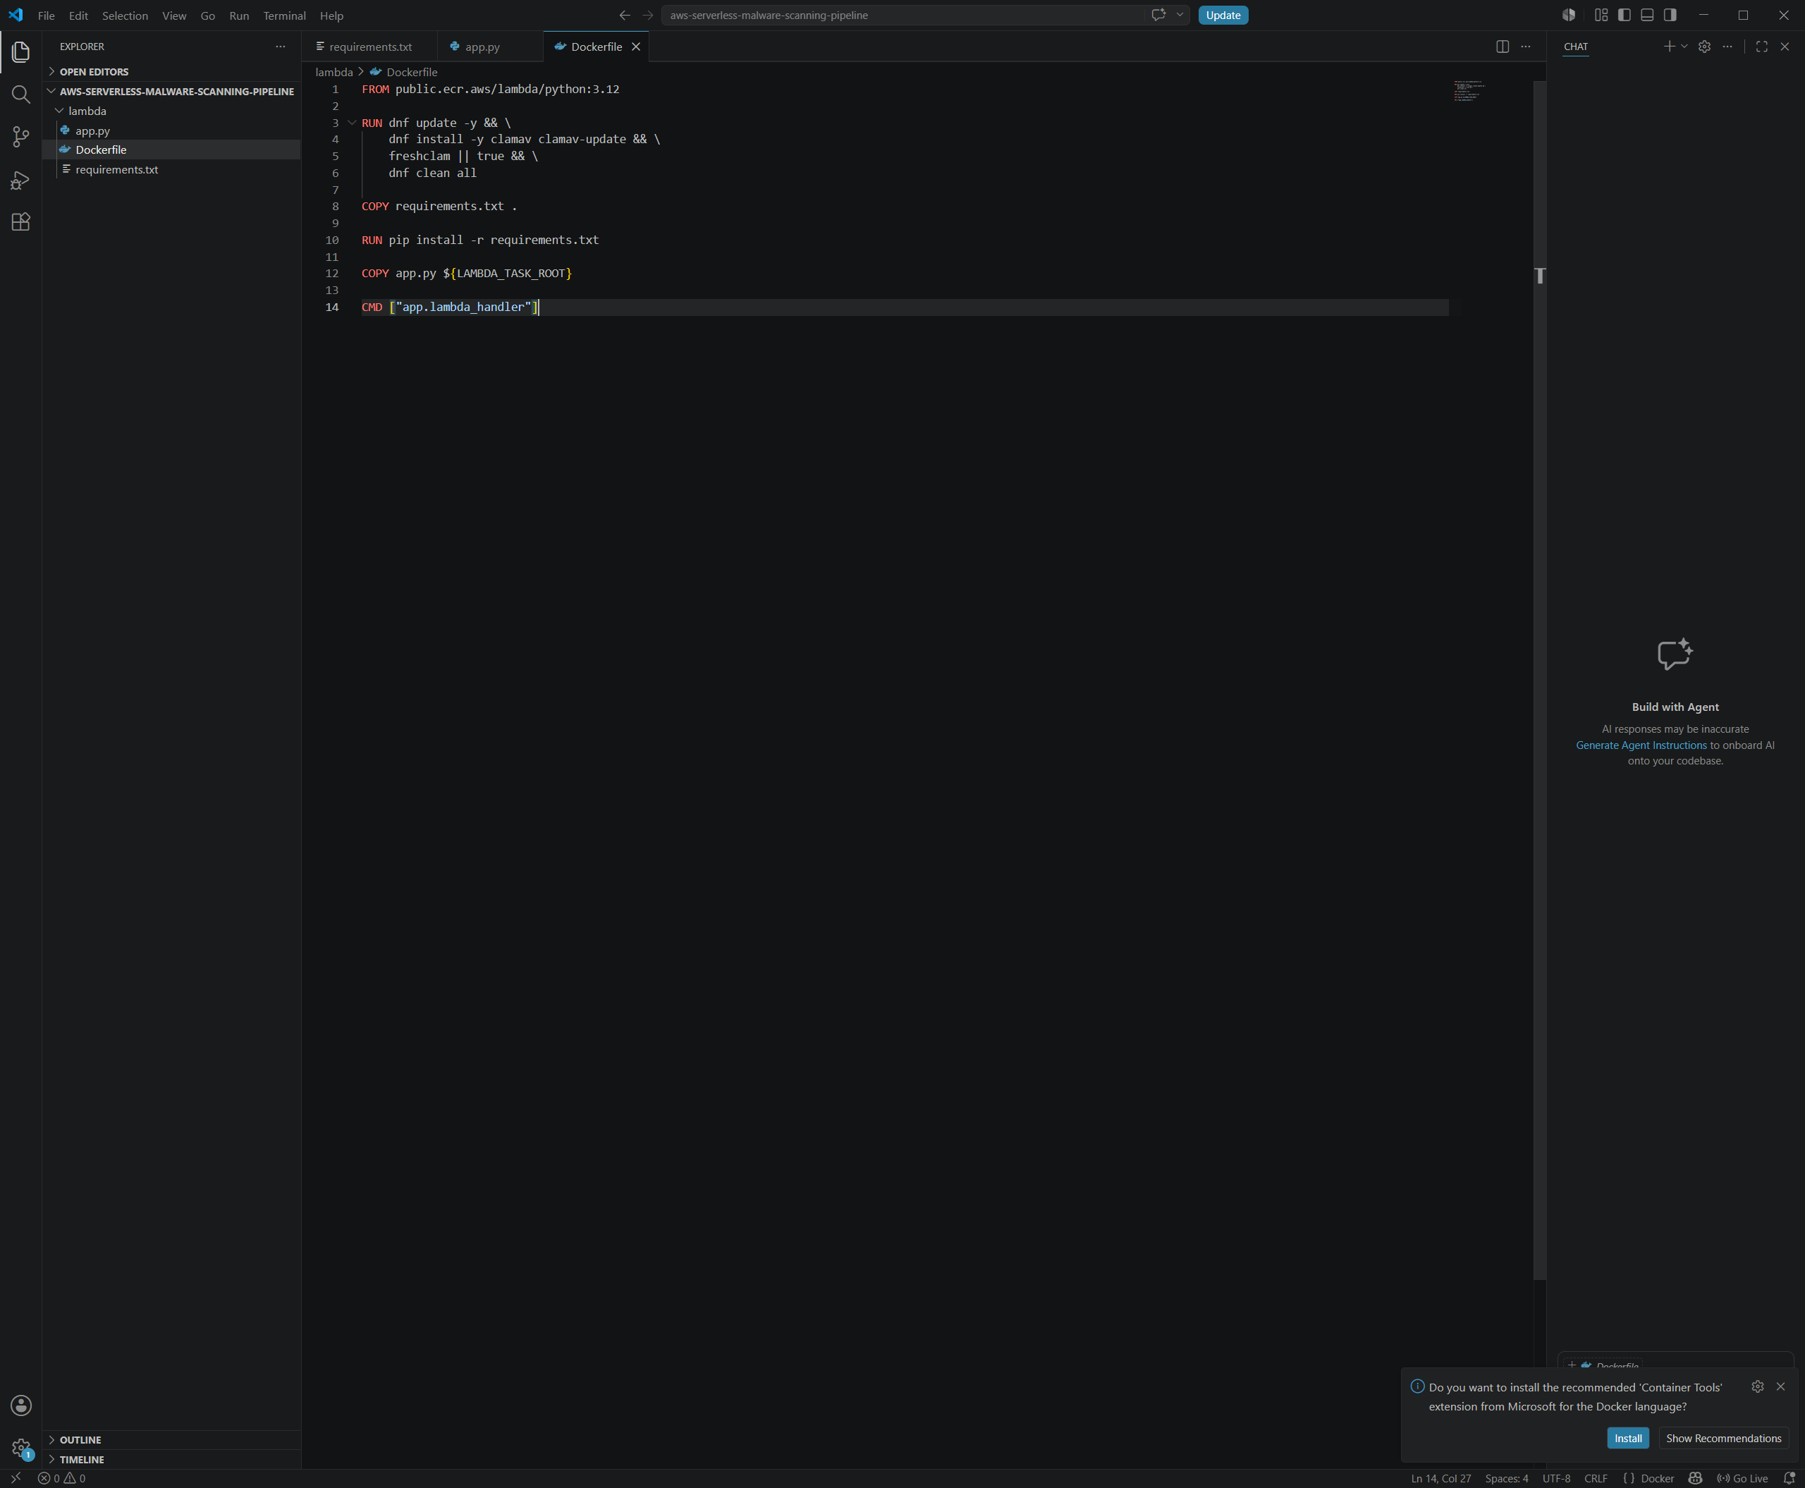The image size is (1805, 1488).
Task: Open chat panel settings gear
Action: [1704, 47]
